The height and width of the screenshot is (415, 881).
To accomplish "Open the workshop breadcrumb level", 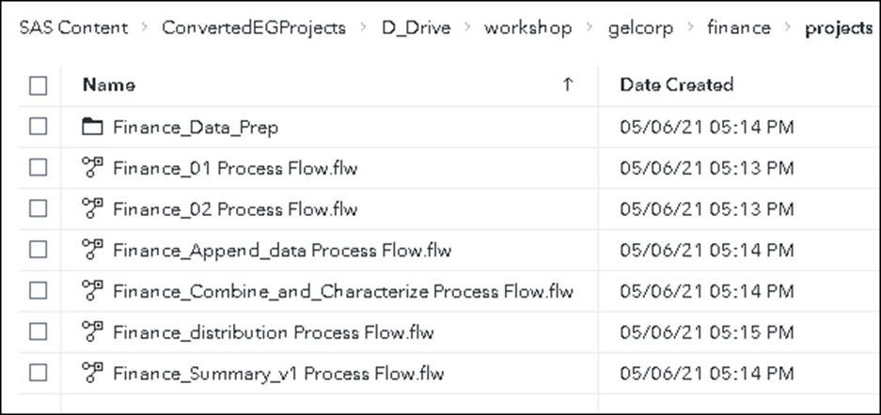I will pos(527,28).
